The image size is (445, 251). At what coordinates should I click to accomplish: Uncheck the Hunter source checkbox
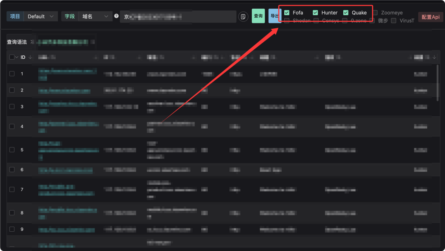[315, 12]
